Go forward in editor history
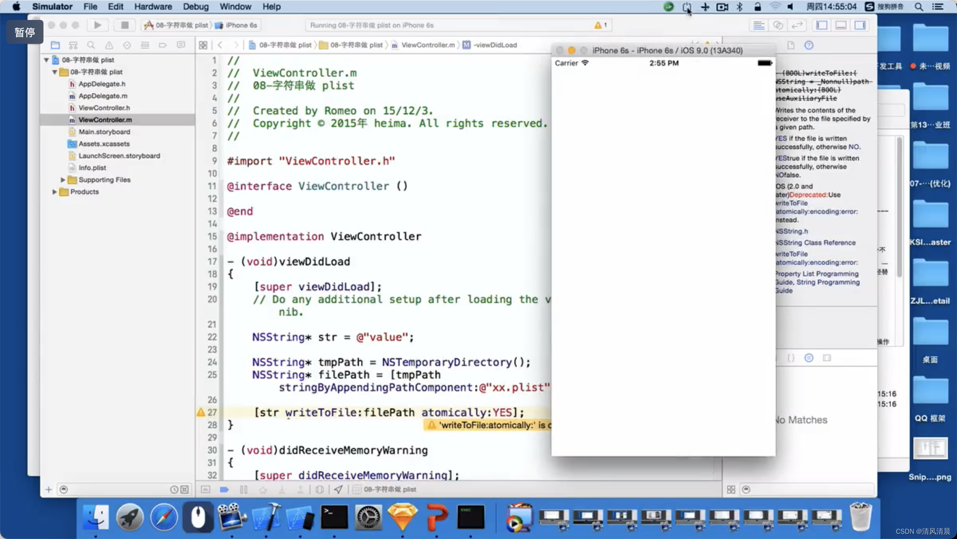The height and width of the screenshot is (539, 957). click(236, 45)
